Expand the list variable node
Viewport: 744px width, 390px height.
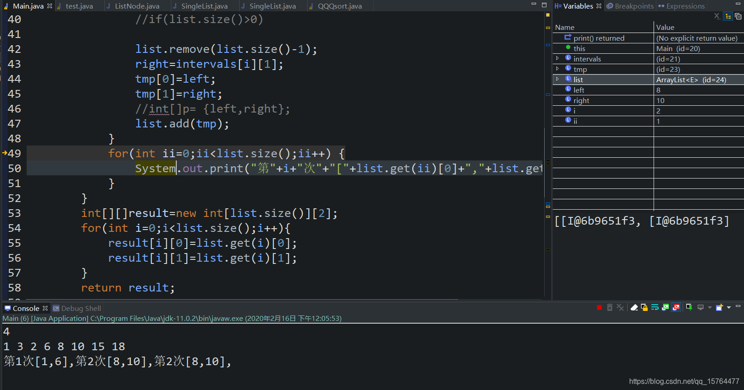click(x=557, y=79)
